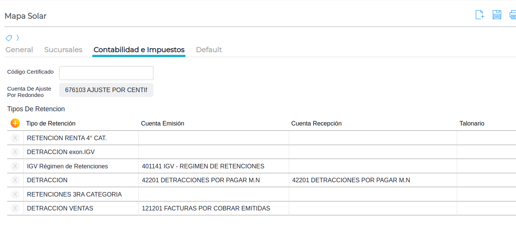Add a new retention type row
The width and height of the screenshot is (516, 233).
pos(15,123)
